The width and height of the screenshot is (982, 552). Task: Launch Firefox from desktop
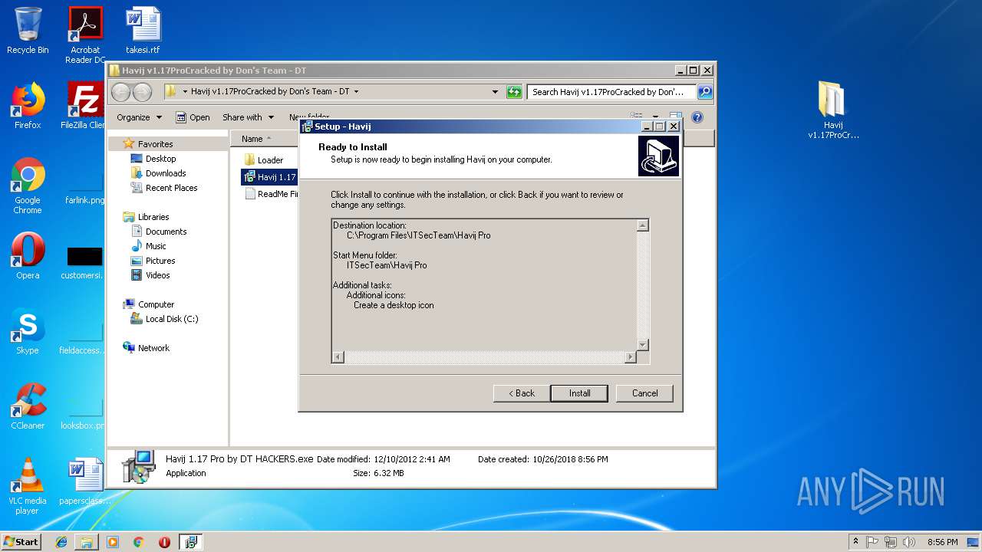(28, 106)
